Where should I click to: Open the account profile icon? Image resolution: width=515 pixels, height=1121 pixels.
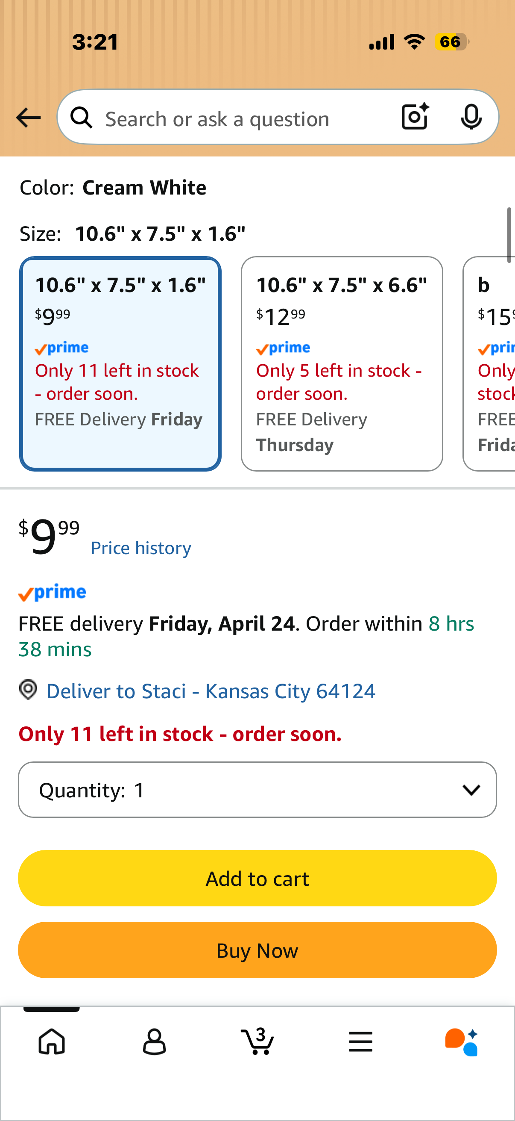(x=154, y=1042)
